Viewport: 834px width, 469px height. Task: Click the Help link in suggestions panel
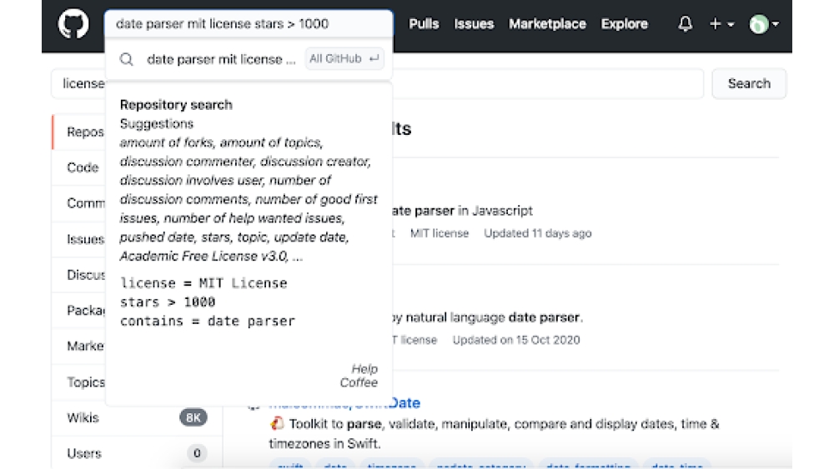364,368
